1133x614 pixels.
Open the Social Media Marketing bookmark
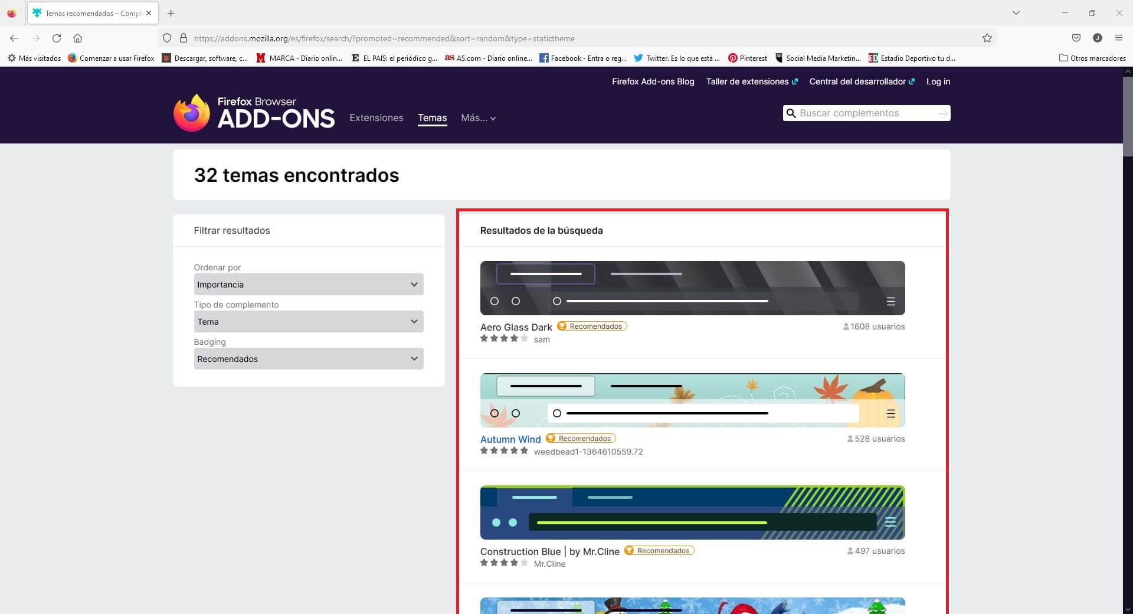click(x=818, y=58)
